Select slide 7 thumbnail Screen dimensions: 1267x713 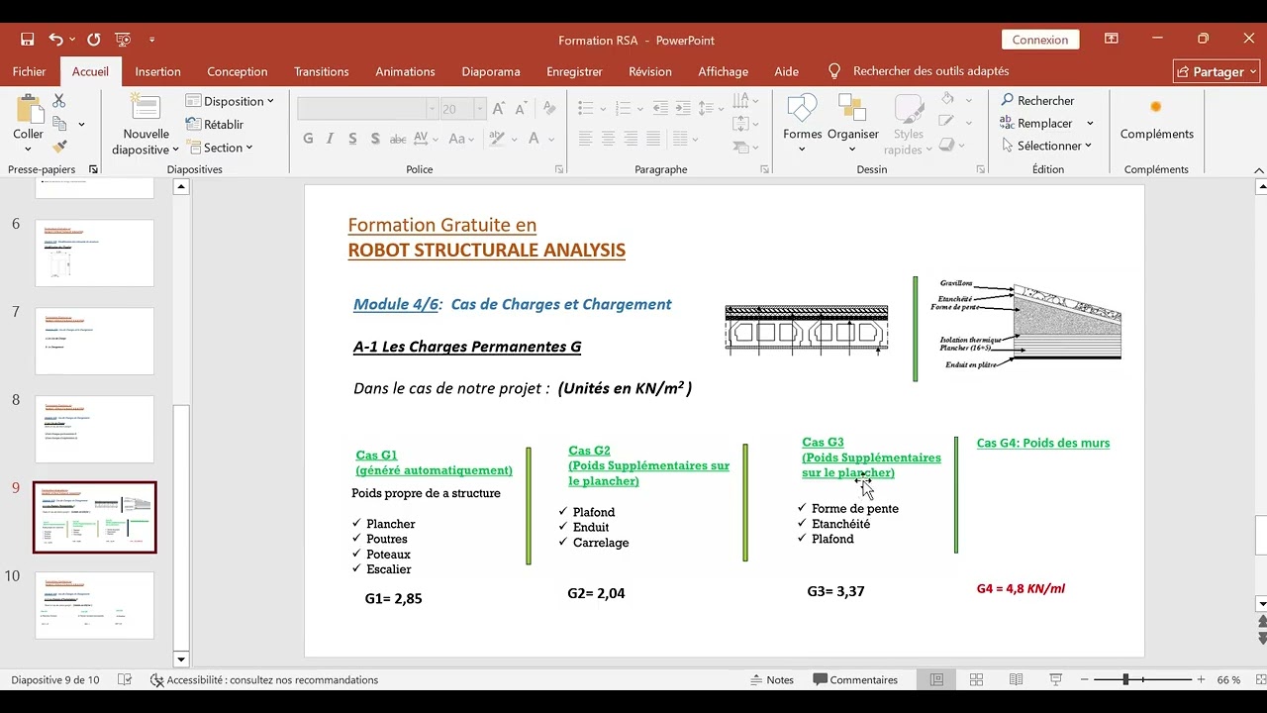94,342
